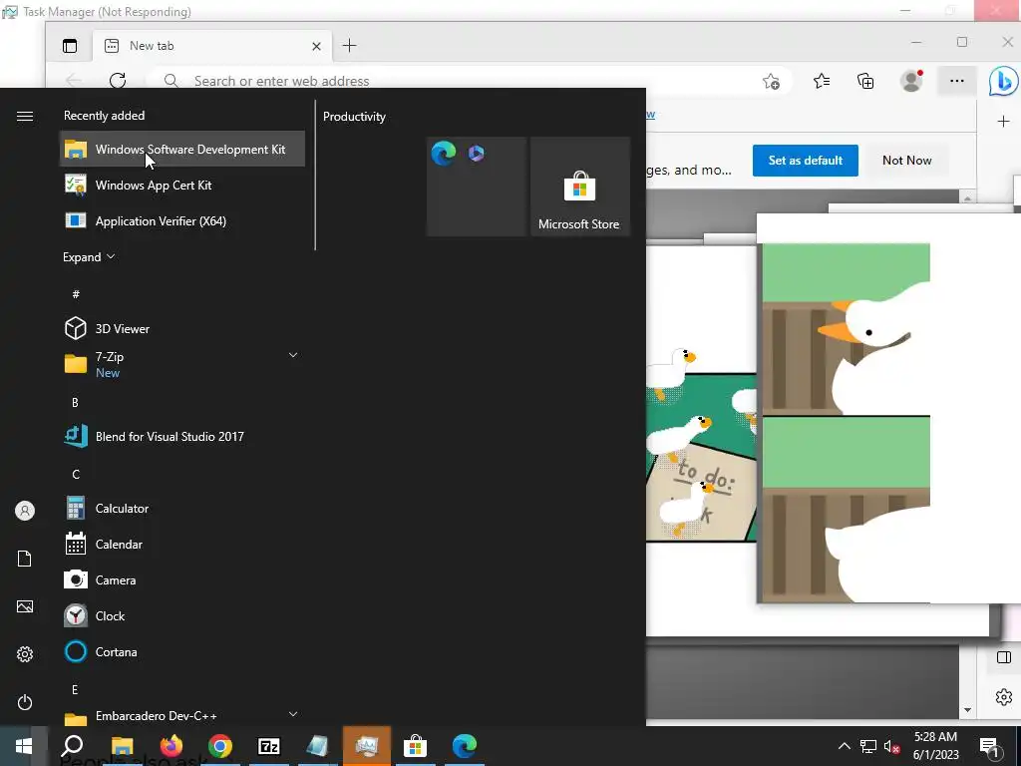Launch Cortana from the app list
This screenshot has width=1021, height=766.
tap(182, 651)
